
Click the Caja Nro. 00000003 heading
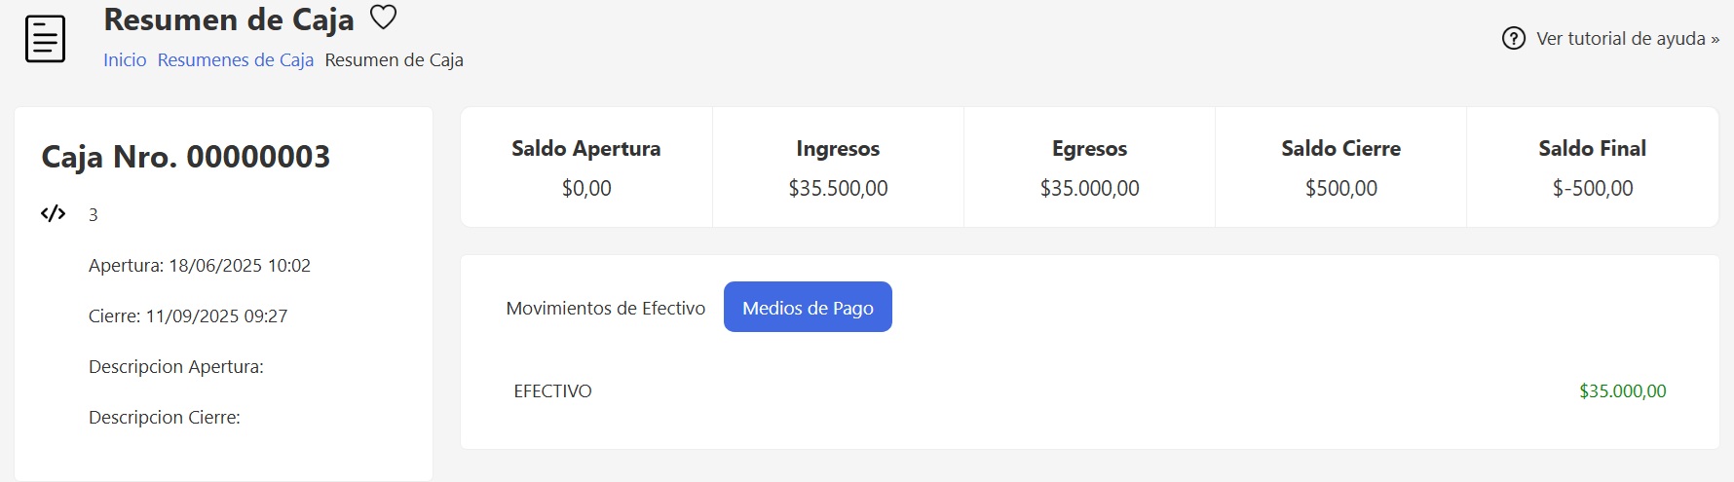tap(186, 157)
